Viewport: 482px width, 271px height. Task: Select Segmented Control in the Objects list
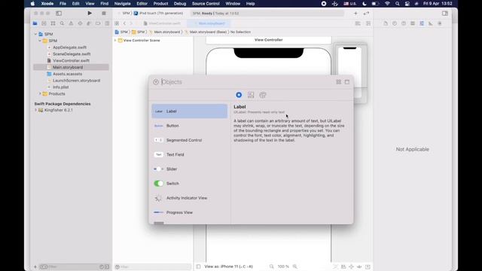click(190, 140)
